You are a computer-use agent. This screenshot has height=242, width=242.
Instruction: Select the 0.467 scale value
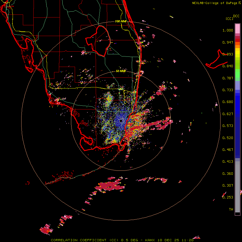[228, 150]
